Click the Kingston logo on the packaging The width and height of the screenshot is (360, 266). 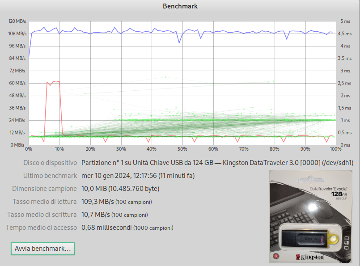[x=309, y=258]
